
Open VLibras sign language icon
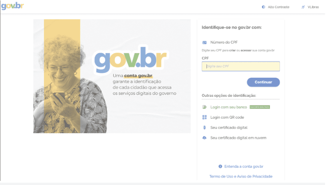(x=303, y=7)
